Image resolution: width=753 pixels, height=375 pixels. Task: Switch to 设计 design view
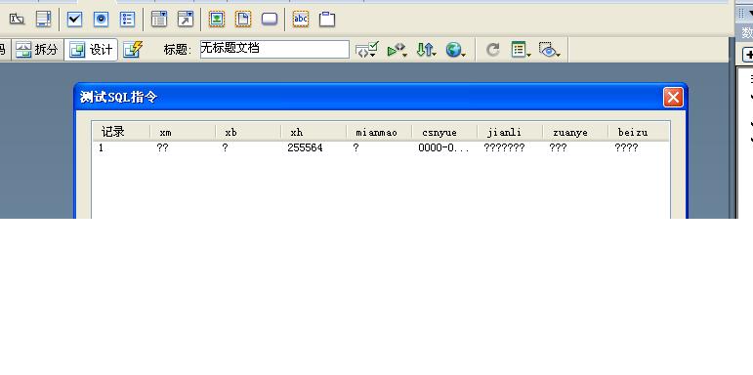pyautogui.click(x=91, y=50)
